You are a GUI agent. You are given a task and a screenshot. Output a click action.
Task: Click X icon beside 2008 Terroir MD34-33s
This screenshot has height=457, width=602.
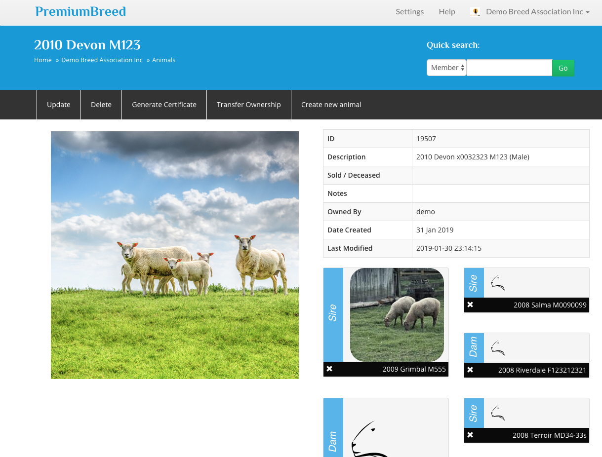click(x=470, y=435)
